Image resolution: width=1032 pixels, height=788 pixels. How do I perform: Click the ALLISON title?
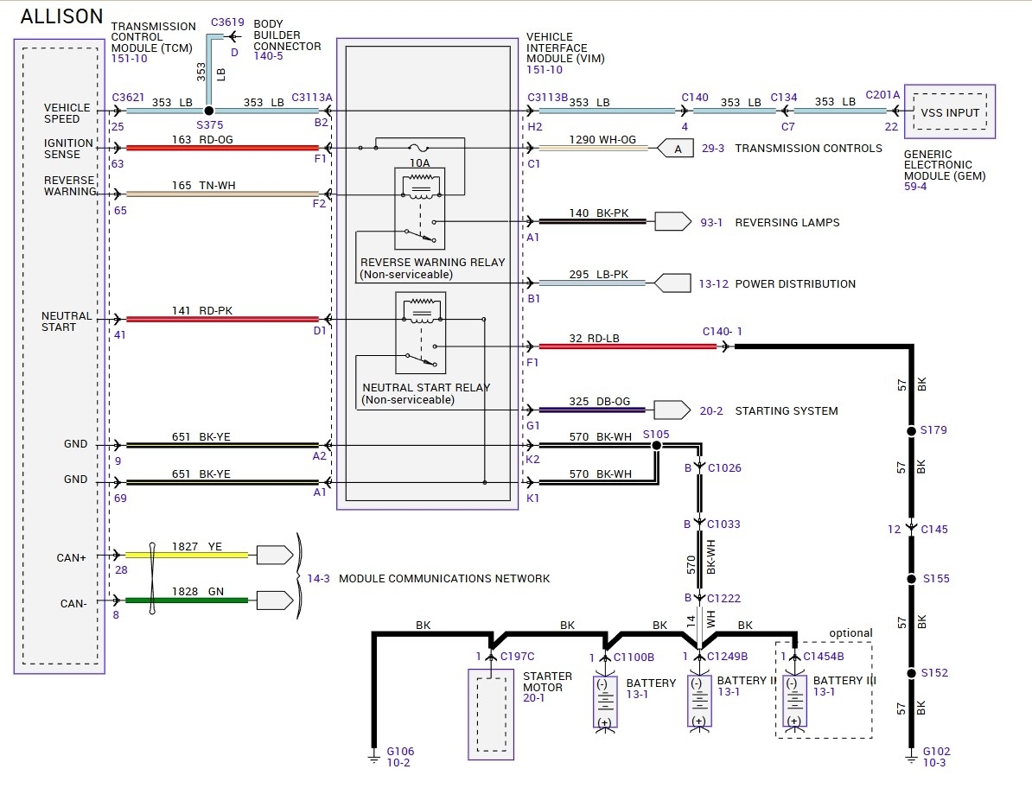(62, 16)
